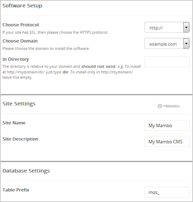Click the Site Settings section heading
The height and width of the screenshot is (202, 193).
pos(19,104)
